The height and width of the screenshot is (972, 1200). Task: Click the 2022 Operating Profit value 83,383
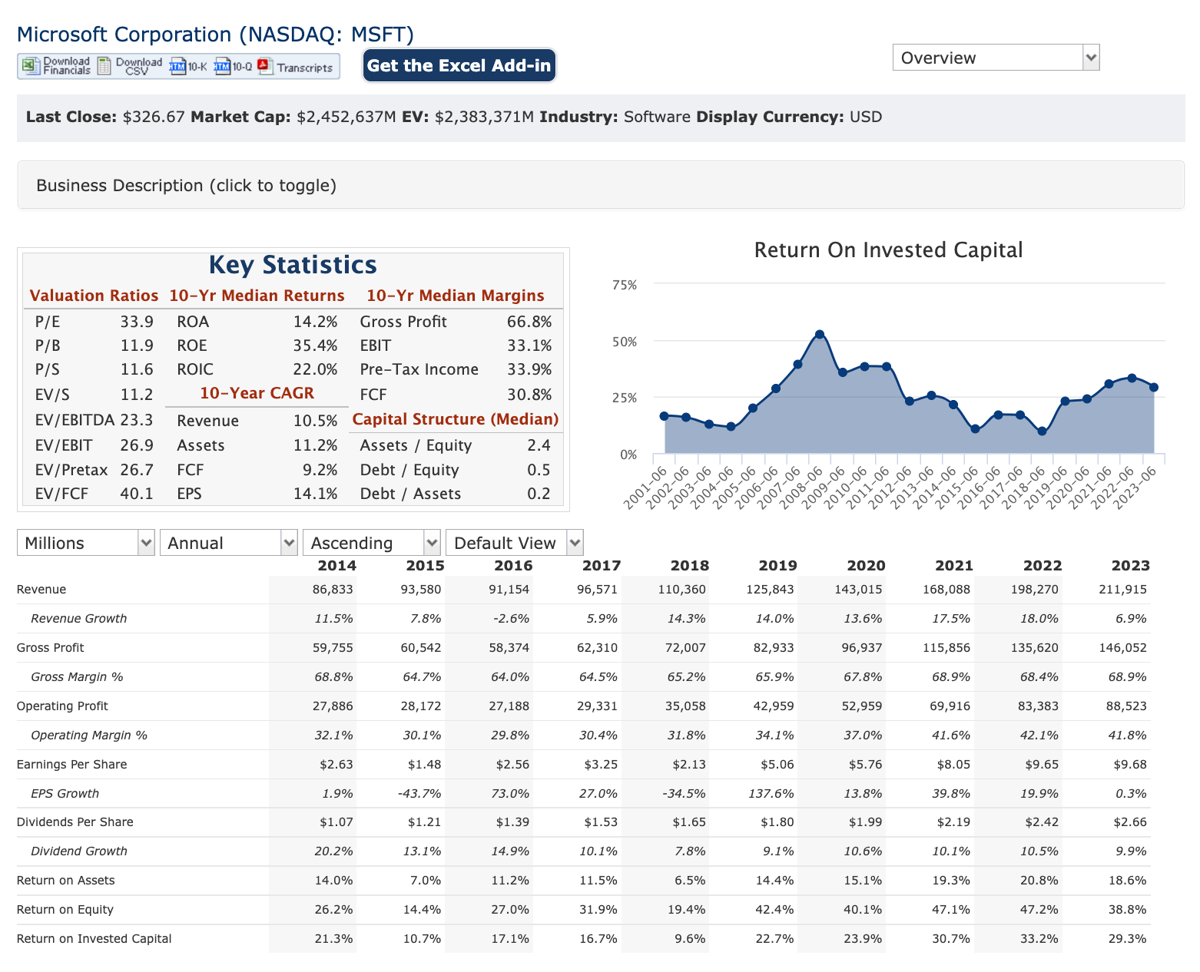[1039, 706]
